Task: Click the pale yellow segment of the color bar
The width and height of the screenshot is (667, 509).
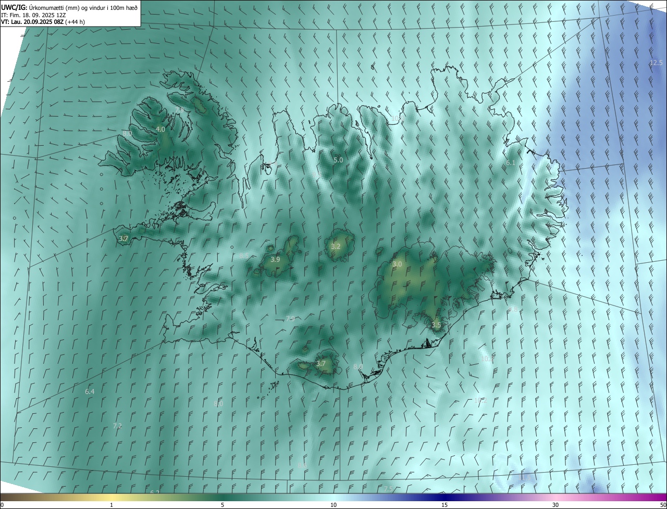Action: click(x=112, y=497)
